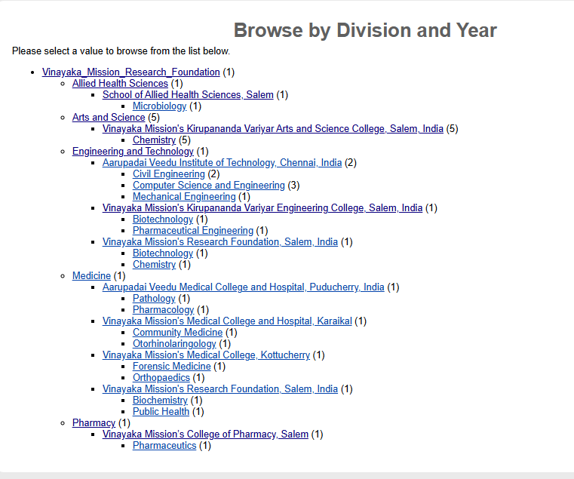Open Kirupananda Variyar Arts and Science College link
The height and width of the screenshot is (479, 574).
(x=273, y=129)
